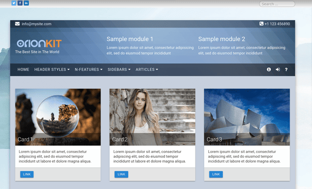Click the phone icon in top bar
The image size is (312, 189).
coord(261,24)
